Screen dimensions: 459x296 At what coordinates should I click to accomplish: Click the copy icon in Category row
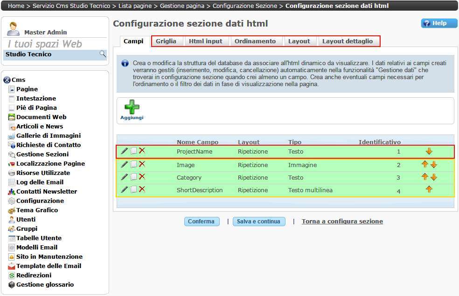pyautogui.click(x=133, y=177)
